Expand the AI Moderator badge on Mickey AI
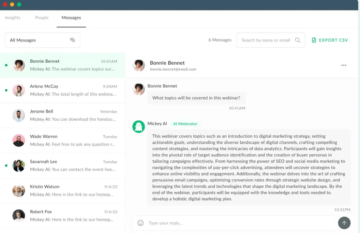 [x=185, y=124]
